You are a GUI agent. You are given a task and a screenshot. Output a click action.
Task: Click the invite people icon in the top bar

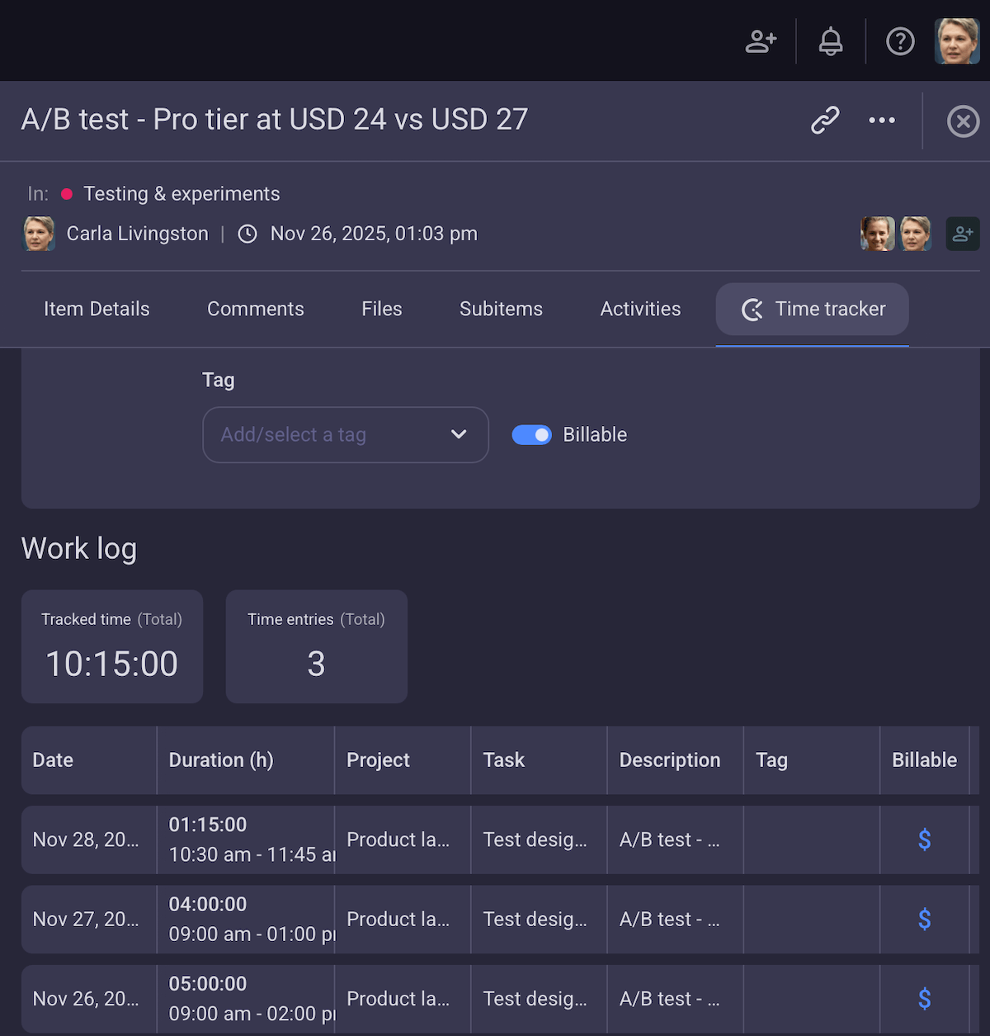click(x=760, y=41)
